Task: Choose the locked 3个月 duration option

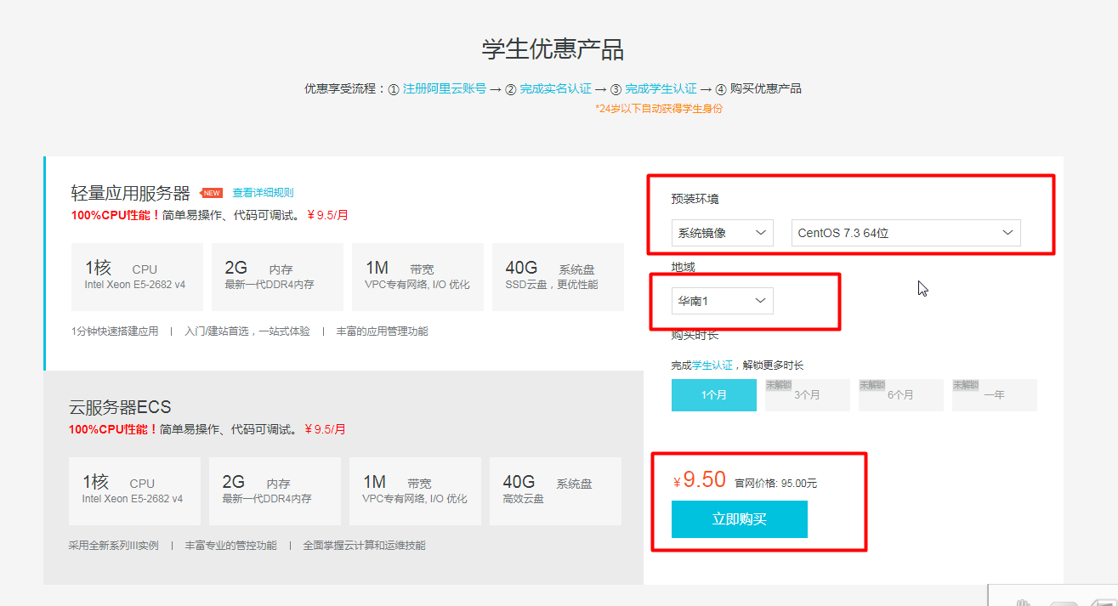Action: click(x=808, y=395)
